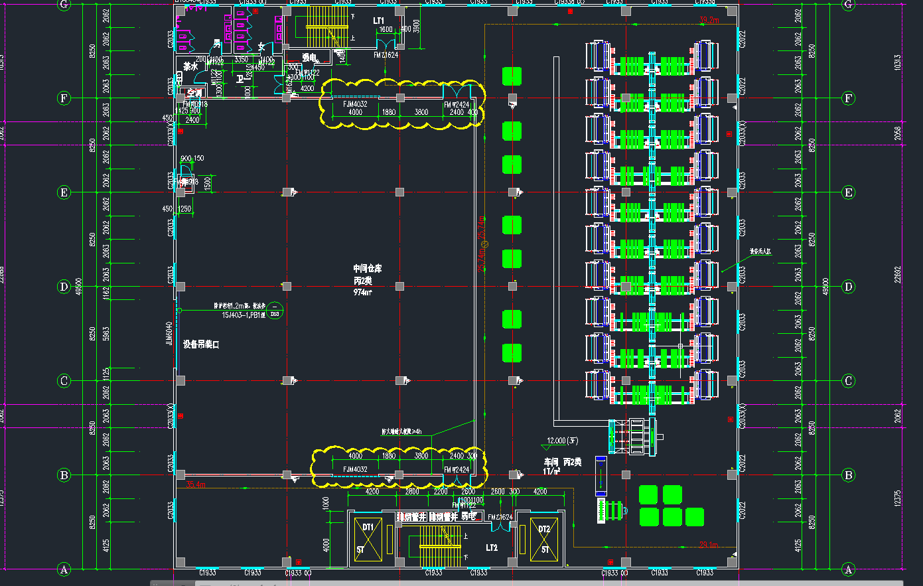The image size is (923, 586).
Task: Click the red 35.4m distance text
Action: click(x=196, y=484)
